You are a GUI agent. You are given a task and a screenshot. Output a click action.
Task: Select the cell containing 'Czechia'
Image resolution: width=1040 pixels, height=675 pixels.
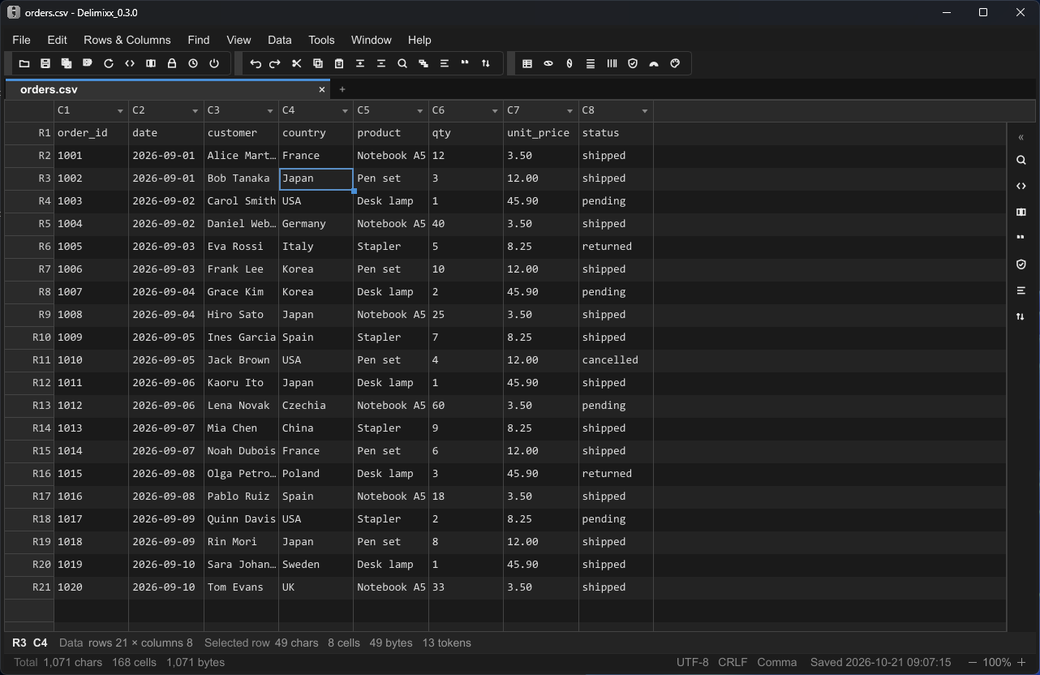coord(316,405)
